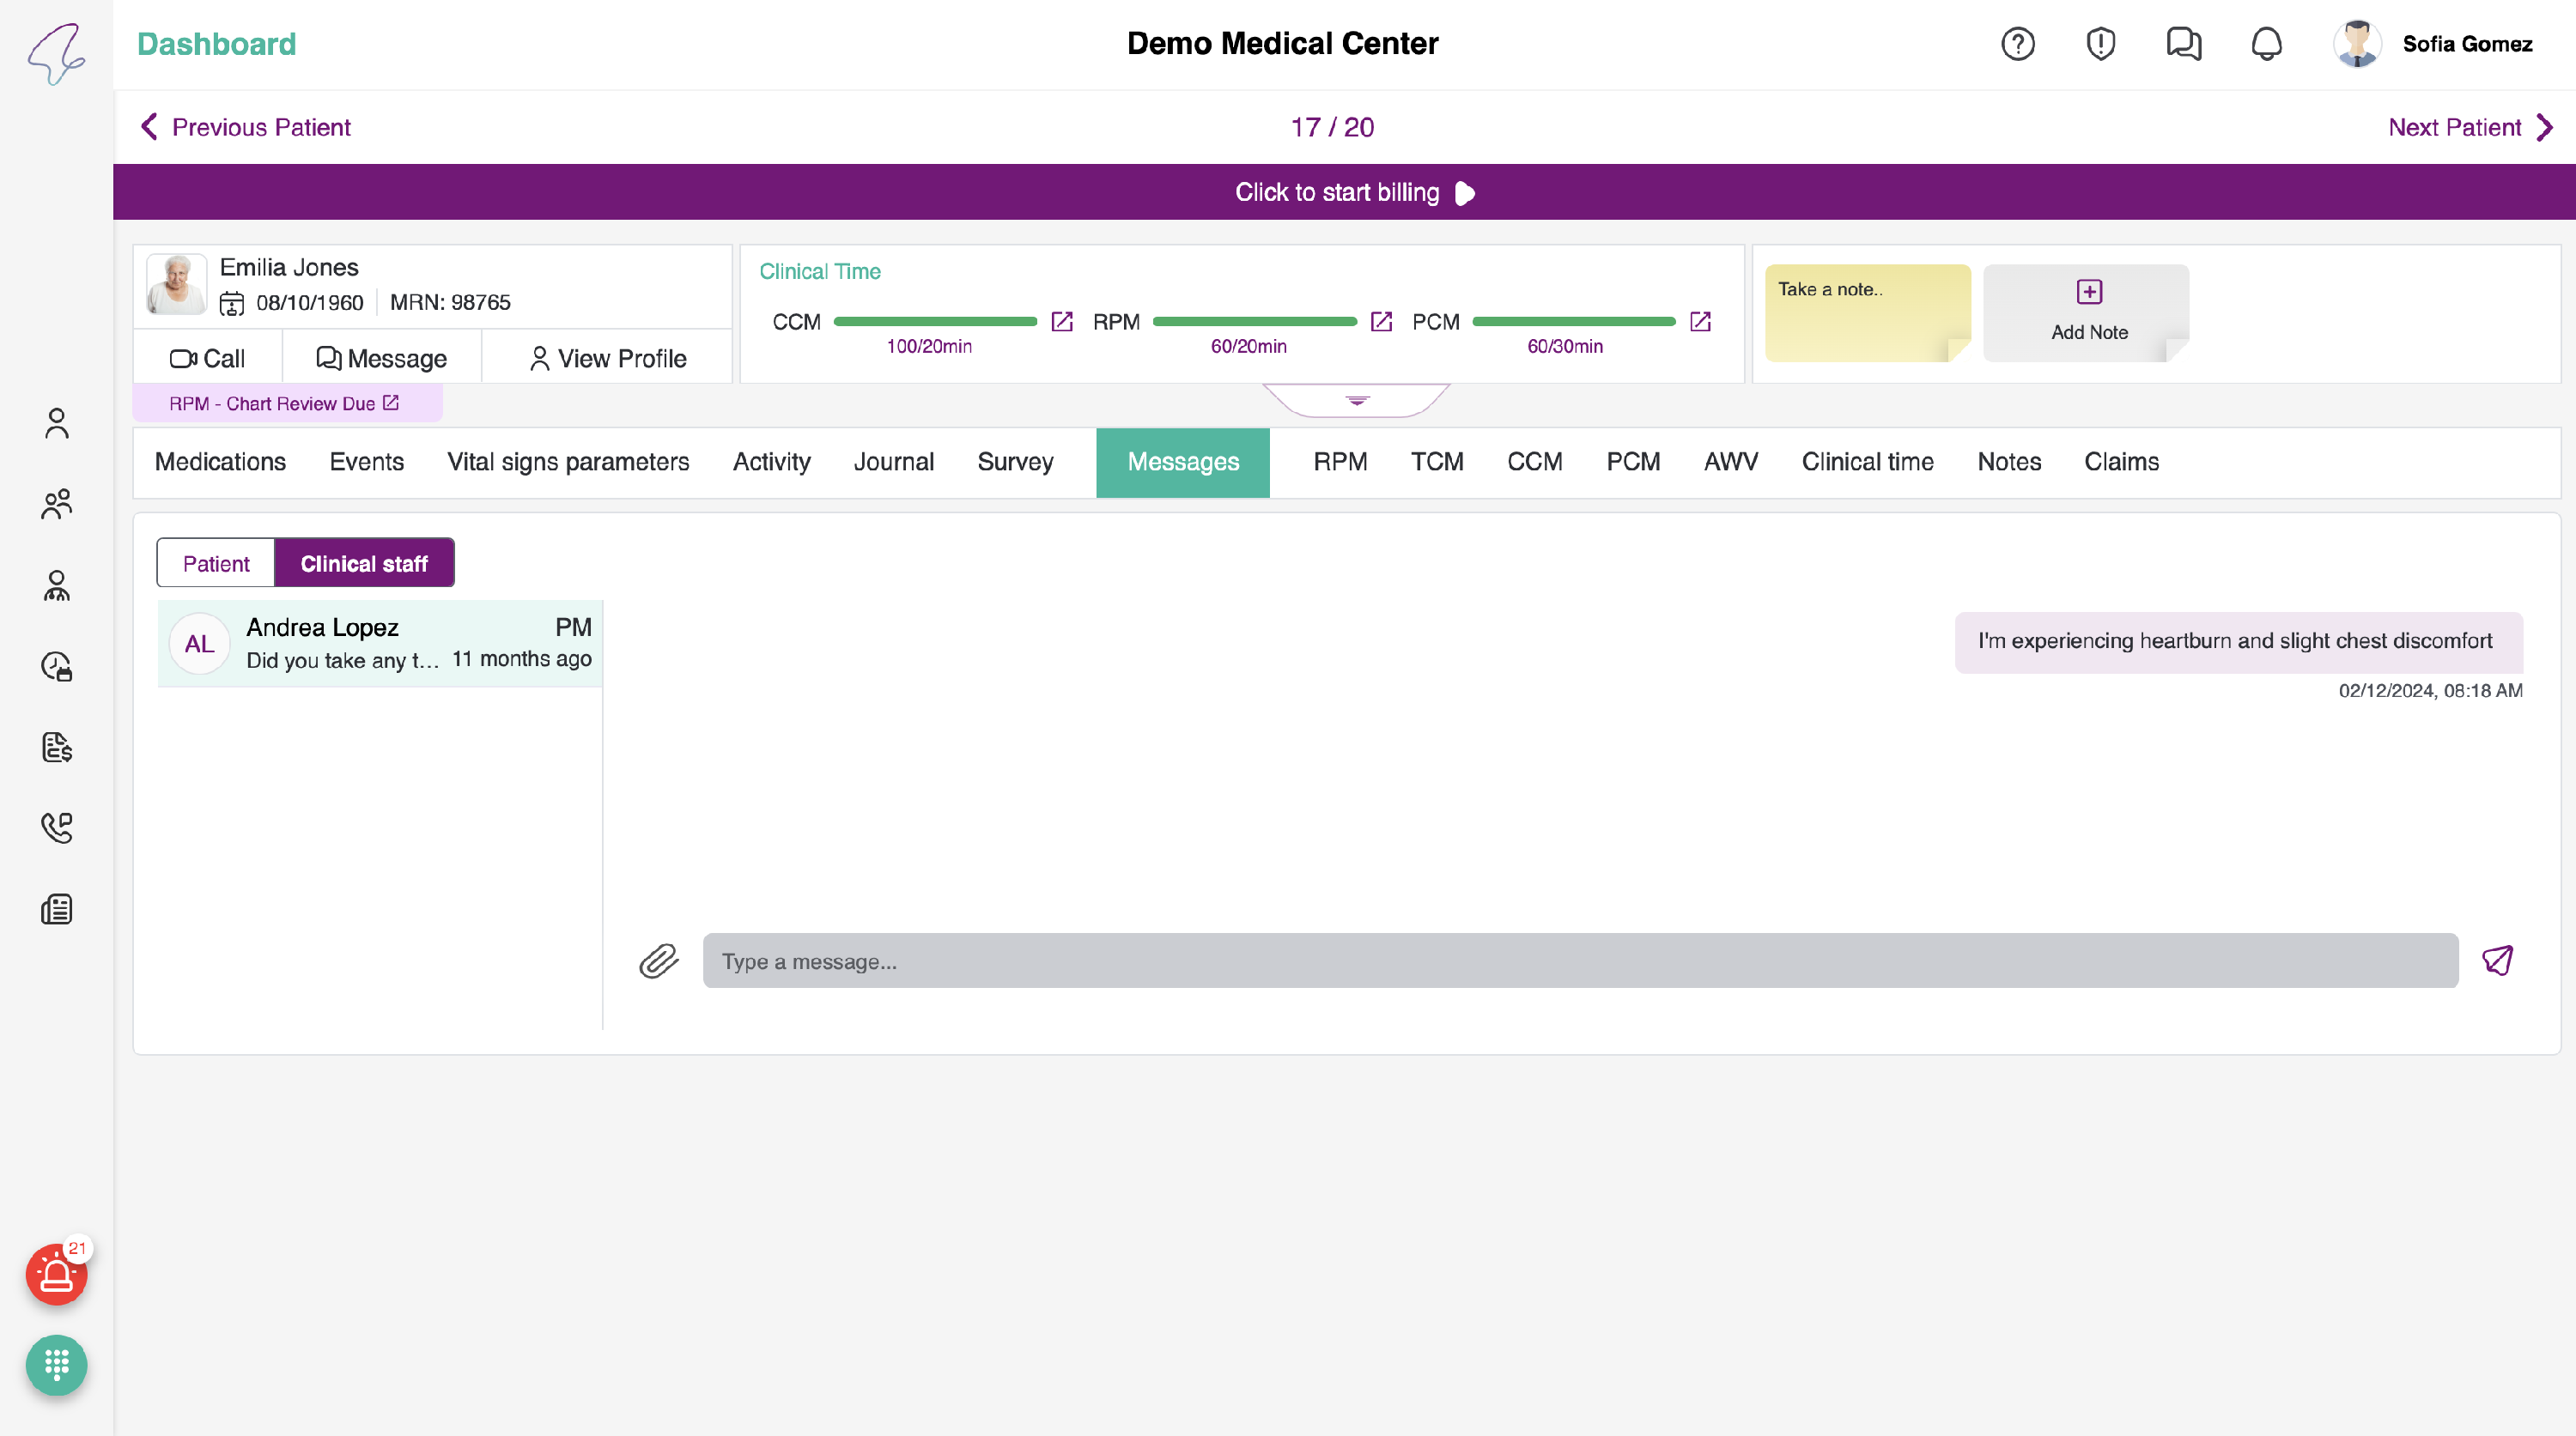Viewport: 2576px width, 1436px height.
Task: Switch to the Claims tab
Action: tap(2121, 462)
